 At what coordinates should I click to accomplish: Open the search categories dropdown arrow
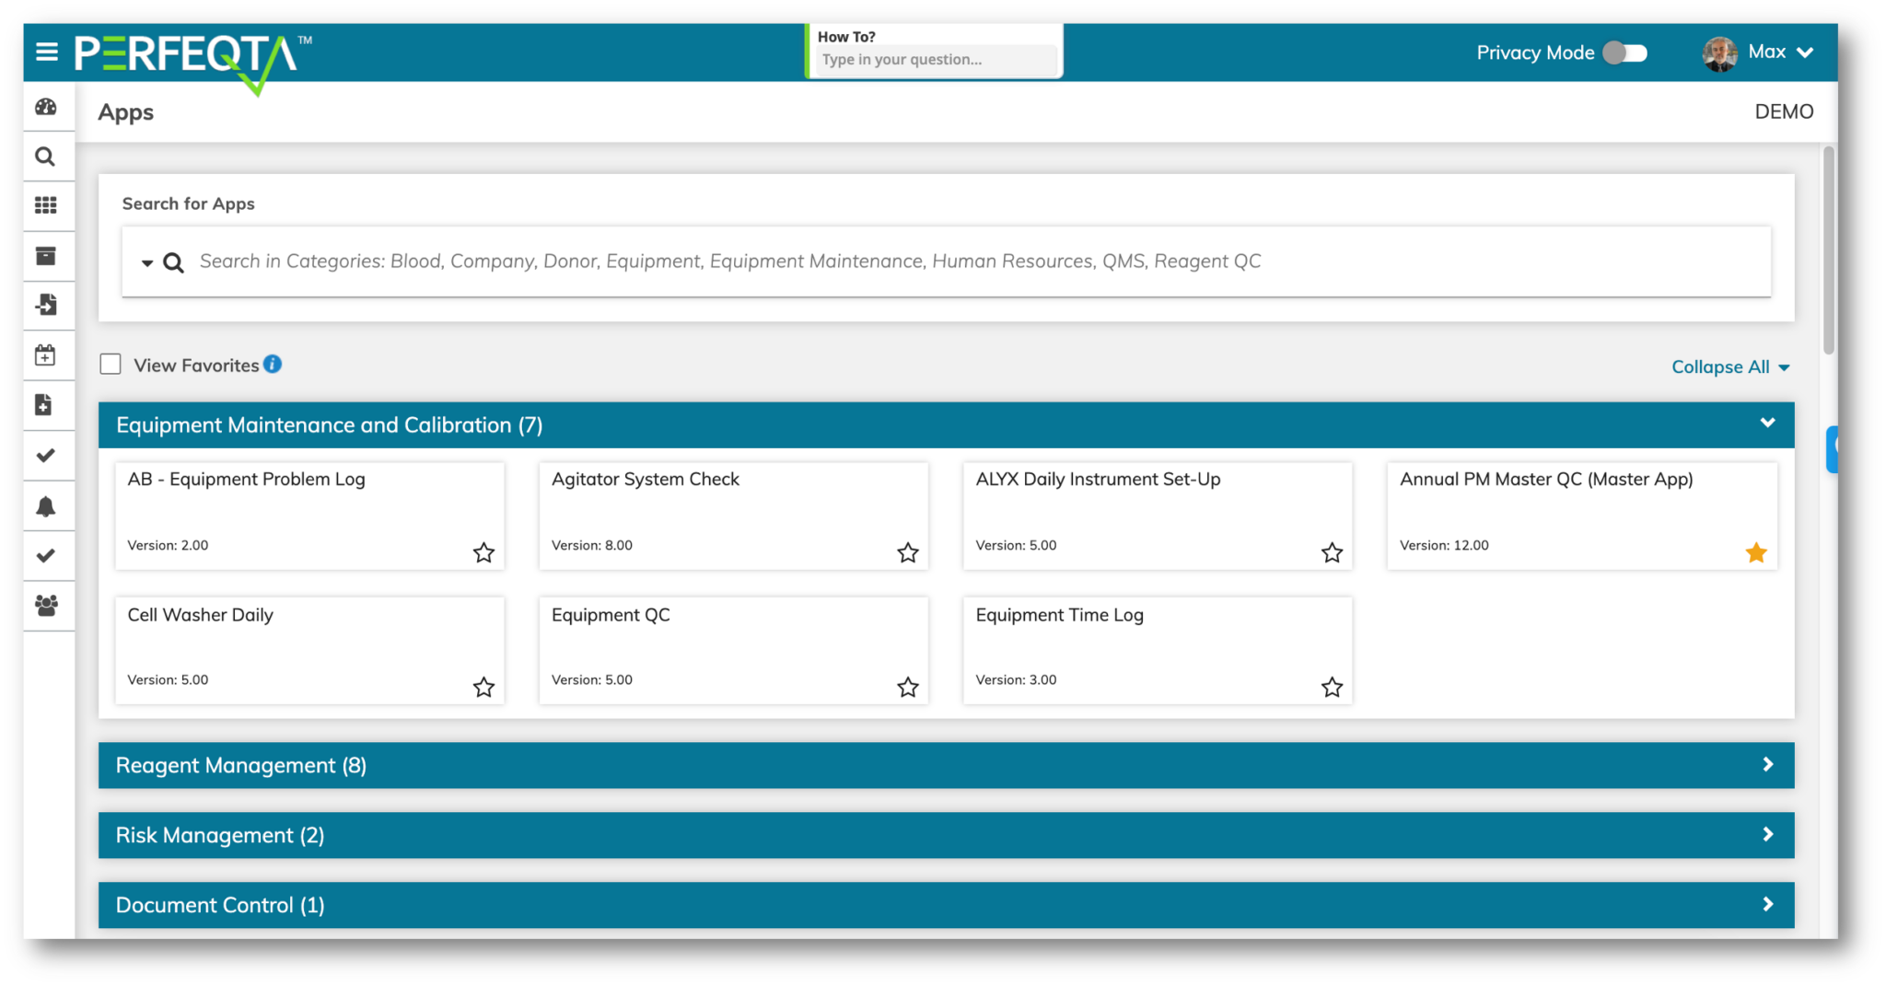pyautogui.click(x=146, y=263)
